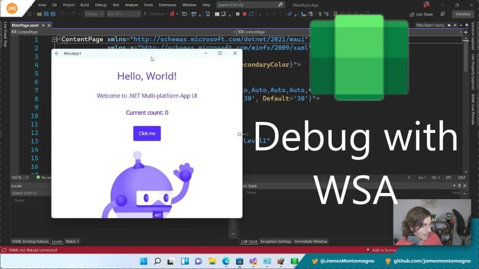479x269 pixels.
Task: Click the PREVIEW button at top right
Action: 462,14
